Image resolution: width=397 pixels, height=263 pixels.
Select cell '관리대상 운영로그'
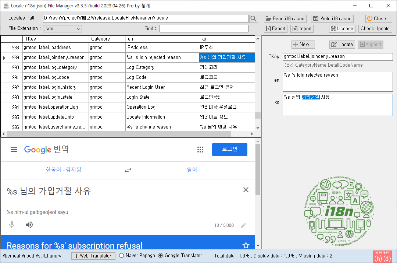pos(227,107)
